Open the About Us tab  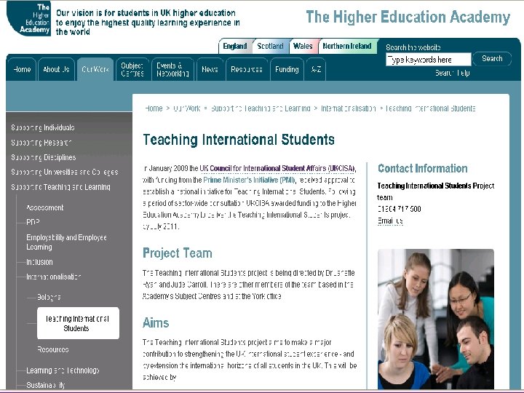(x=56, y=70)
